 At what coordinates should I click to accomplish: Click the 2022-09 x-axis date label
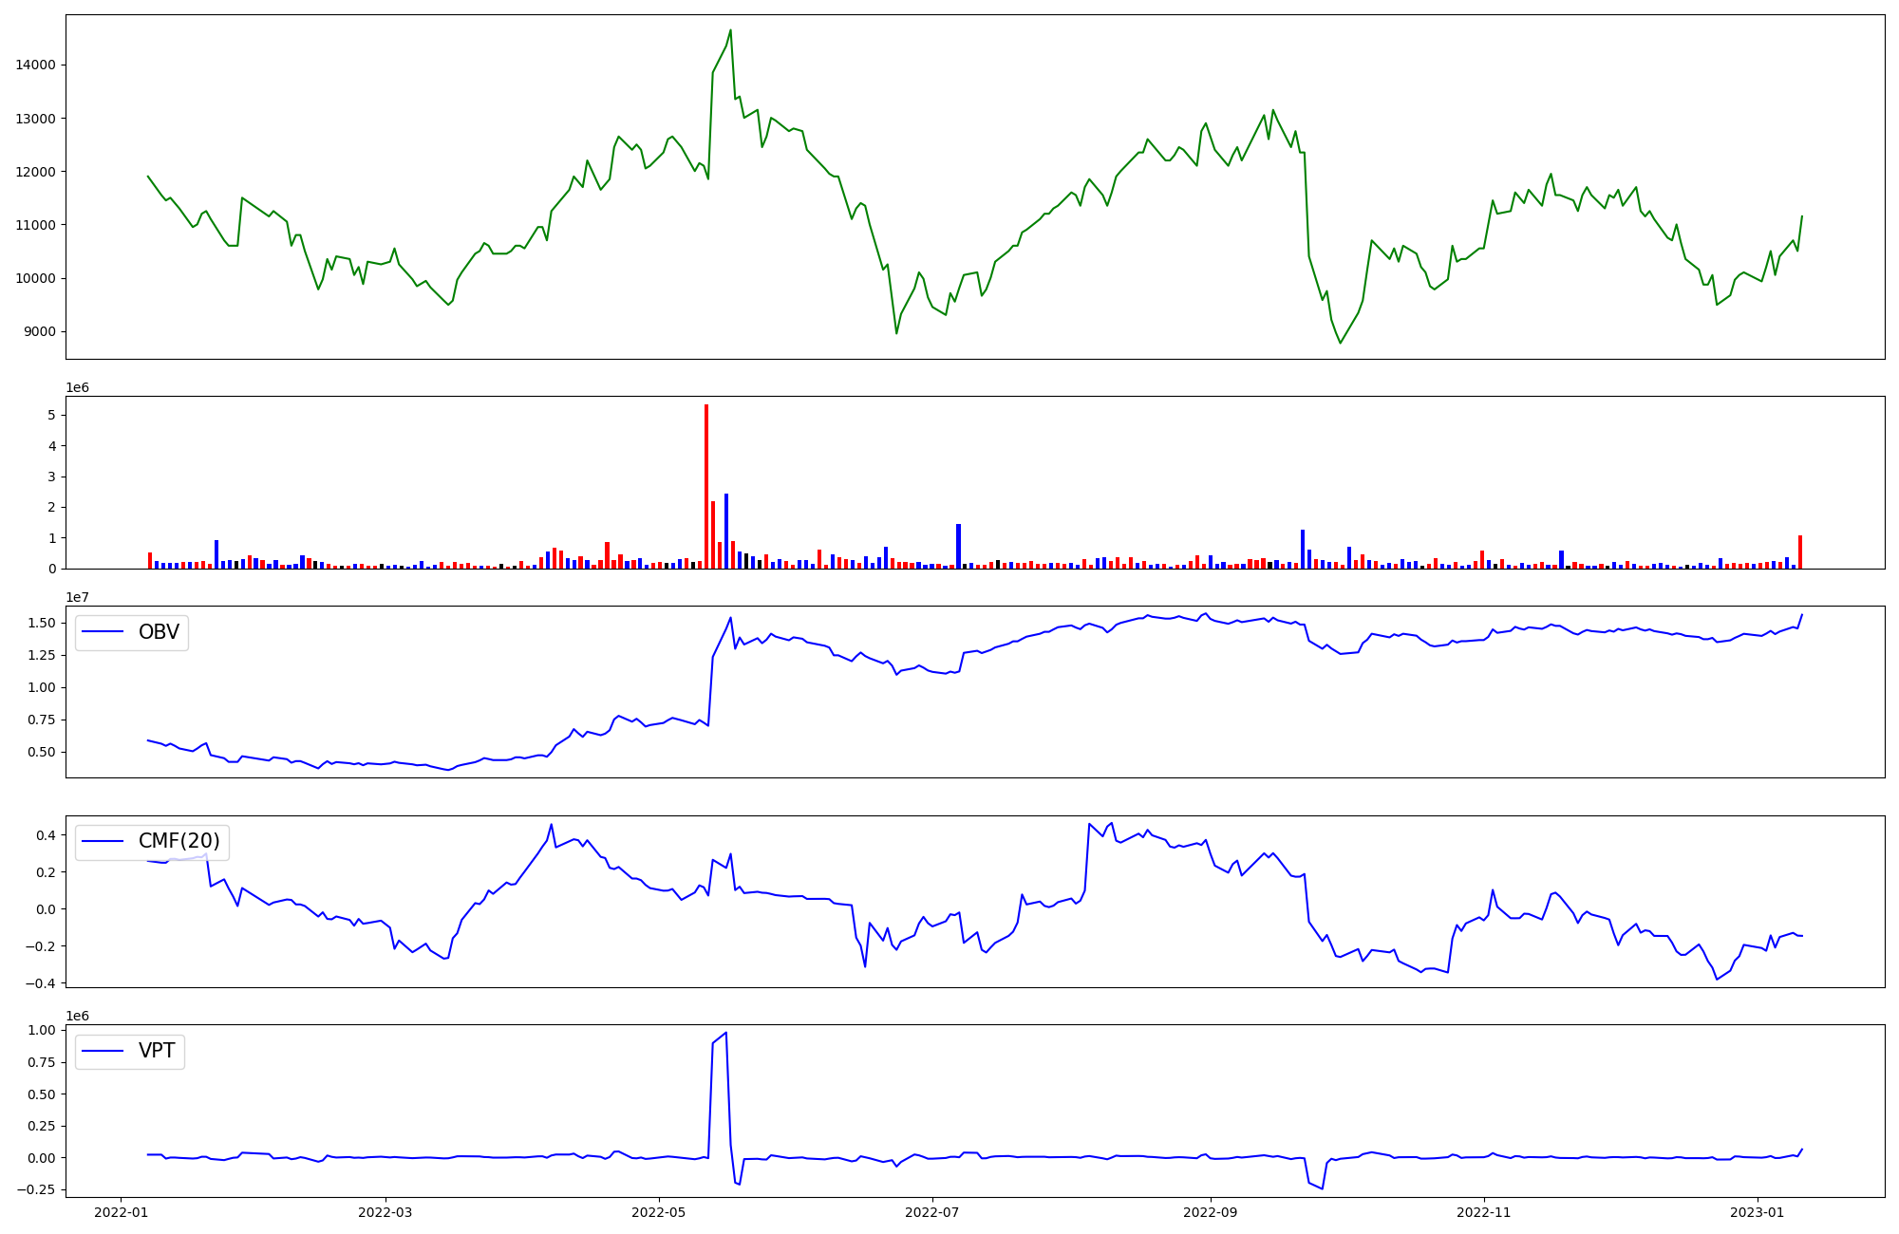pos(1210,1212)
